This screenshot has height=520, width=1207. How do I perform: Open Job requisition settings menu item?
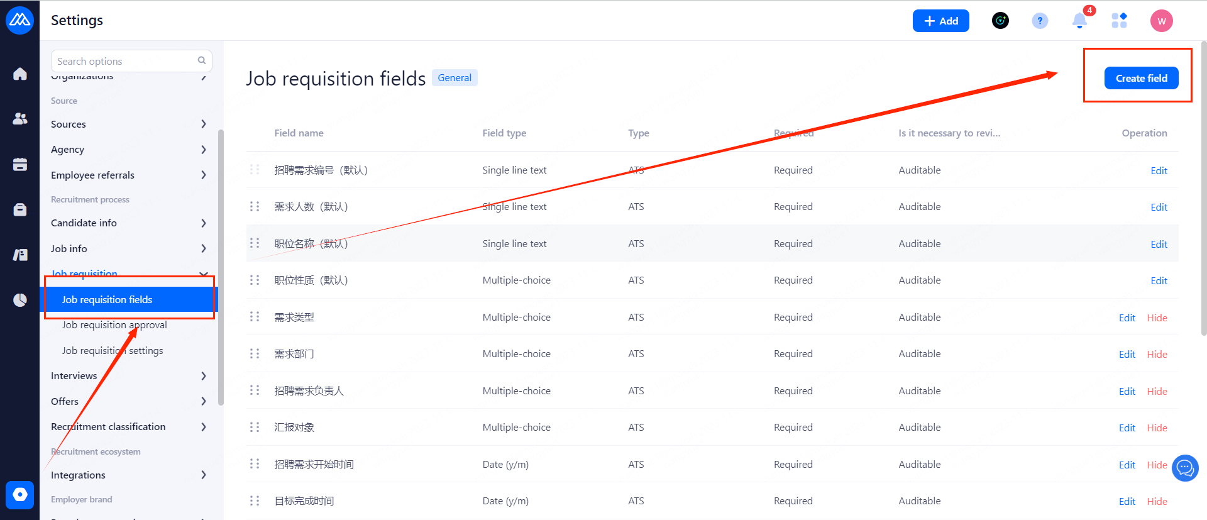point(113,350)
